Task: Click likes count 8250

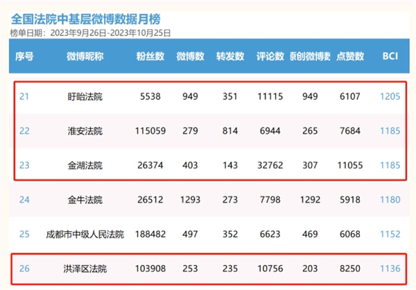Action: 350,268
